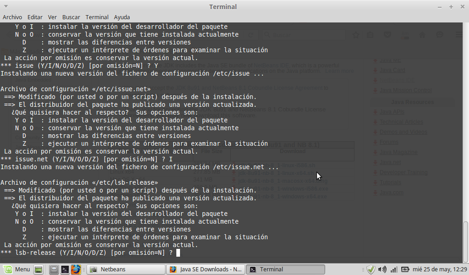
Task: Click the lsb-release prompt input line
Action: 178,253
